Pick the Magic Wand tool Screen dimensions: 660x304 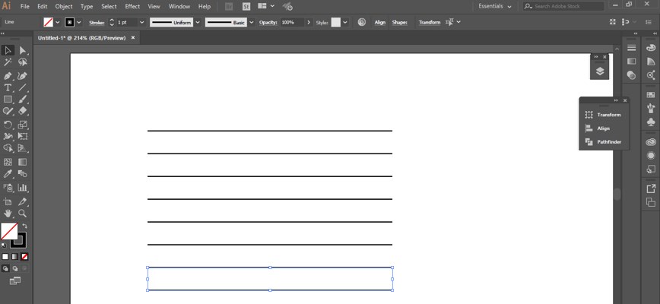click(8, 62)
